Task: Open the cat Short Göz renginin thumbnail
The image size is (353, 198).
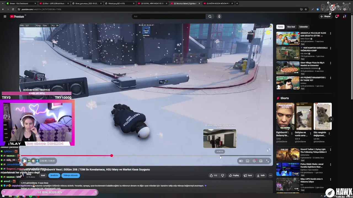Action: [x=323, y=116]
